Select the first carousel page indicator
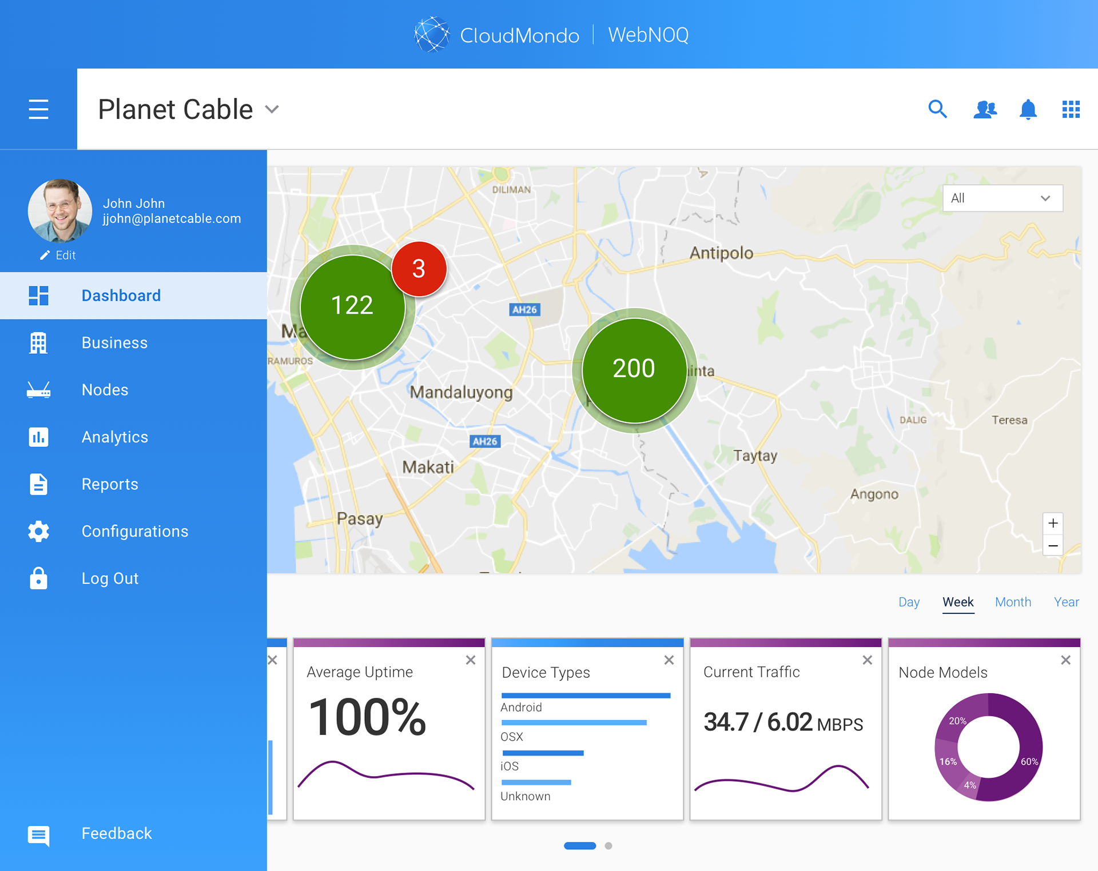The height and width of the screenshot is (871, 1098). (580, 846)
